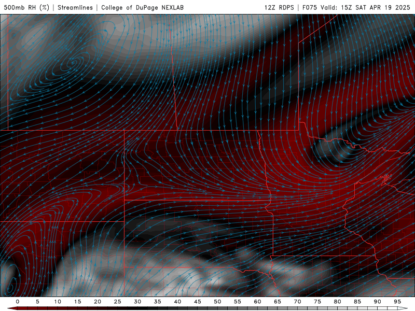Click the "College of DuPage NEXLAB" text
Viewport: 415px width, 311px height.
[142, 7]
